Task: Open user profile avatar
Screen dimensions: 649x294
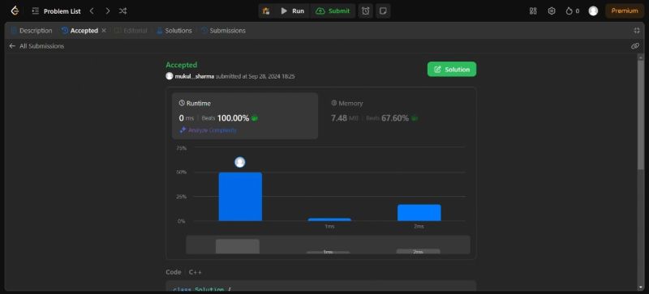Action: coord(593,11)
